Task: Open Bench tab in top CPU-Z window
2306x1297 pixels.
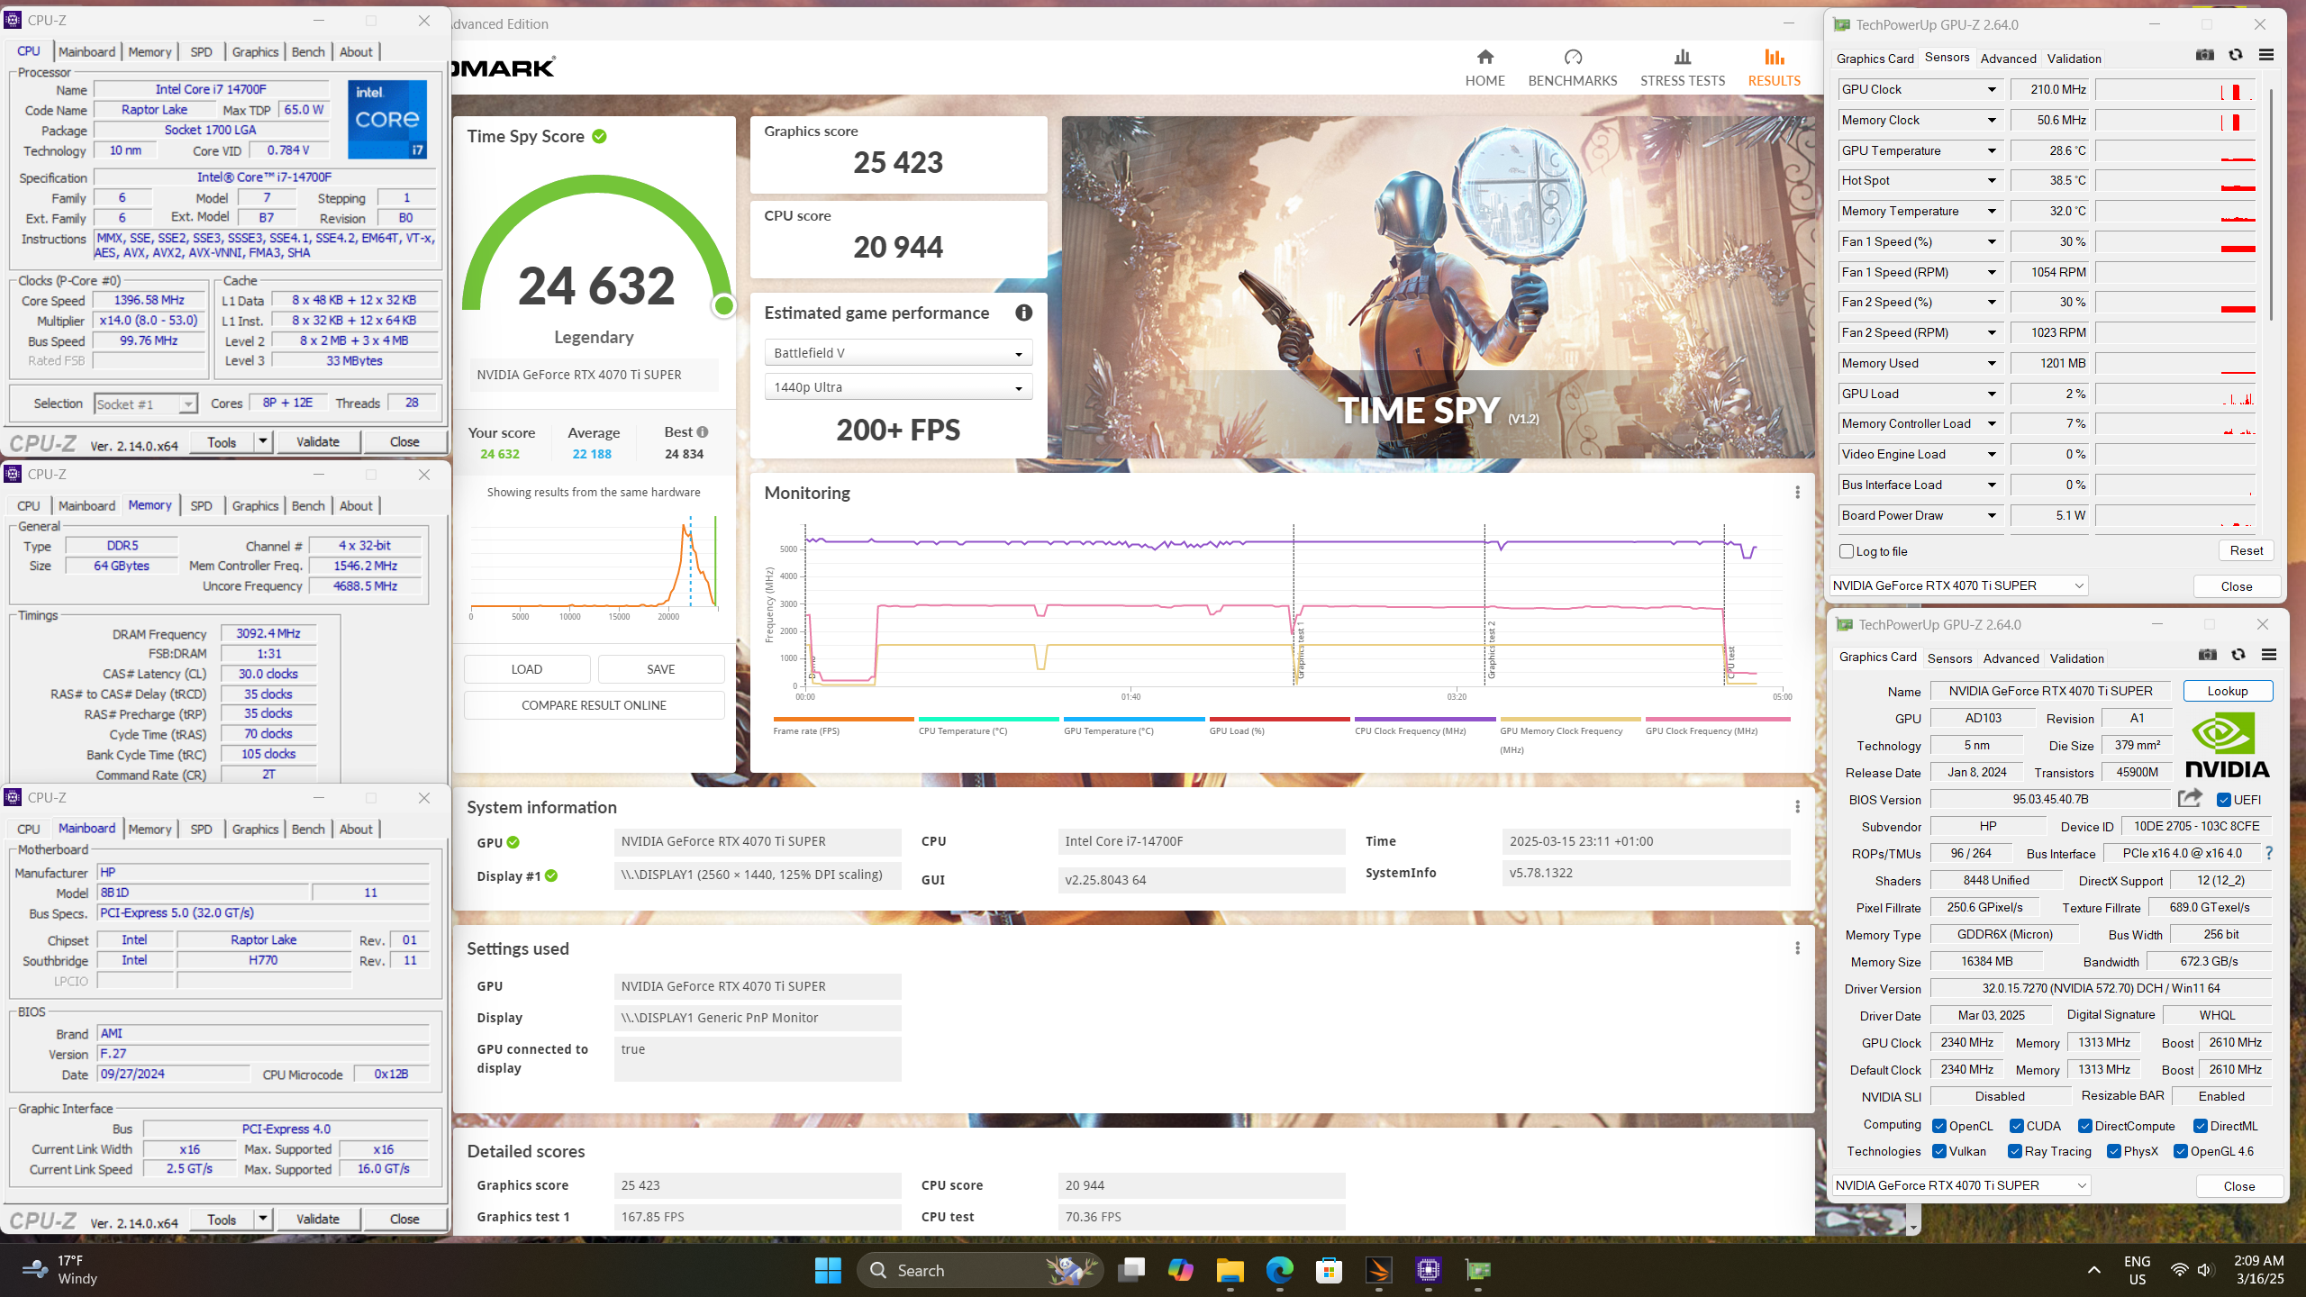Action: click(x=308, y=51)
